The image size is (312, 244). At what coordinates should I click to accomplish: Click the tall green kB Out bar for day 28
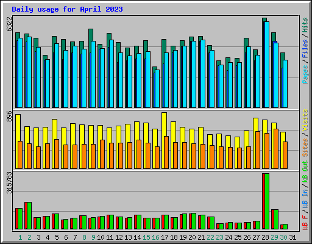267,201
